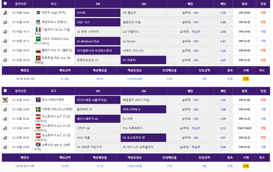Click the 리그 column header in second table
Screen dimensions: 273x172
click(54, 91)
